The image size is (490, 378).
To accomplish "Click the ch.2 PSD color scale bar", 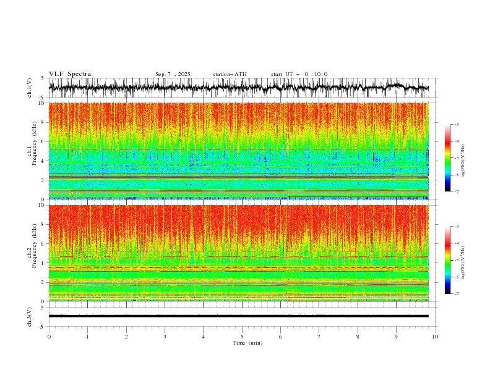I will pos(447,260).
